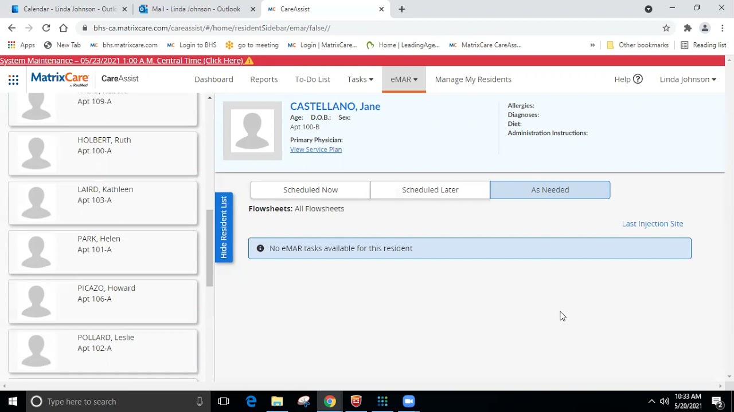Click Hide Resident List button
The width and height of the screenshot is (734, 412).
(224, 227)
